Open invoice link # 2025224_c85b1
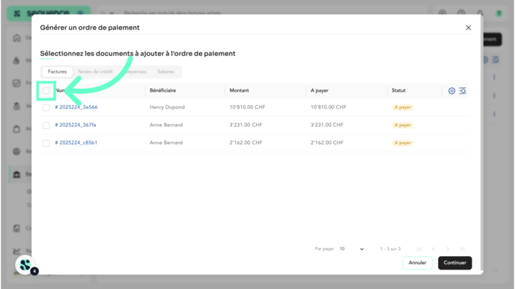The width and height of the screenshot is (515, 289). click(x=76, y=143)
